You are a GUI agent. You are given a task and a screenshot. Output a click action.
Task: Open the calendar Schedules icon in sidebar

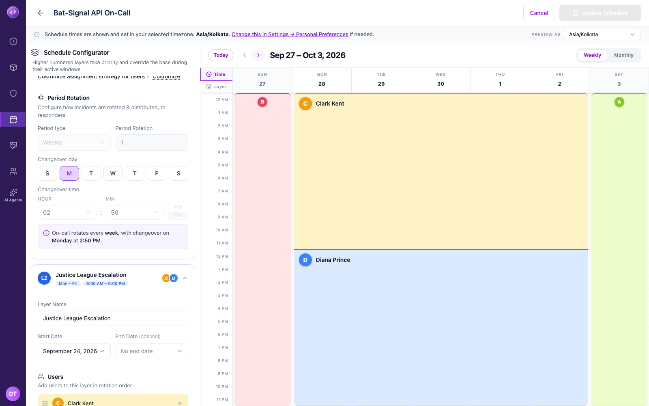(13, 119)
